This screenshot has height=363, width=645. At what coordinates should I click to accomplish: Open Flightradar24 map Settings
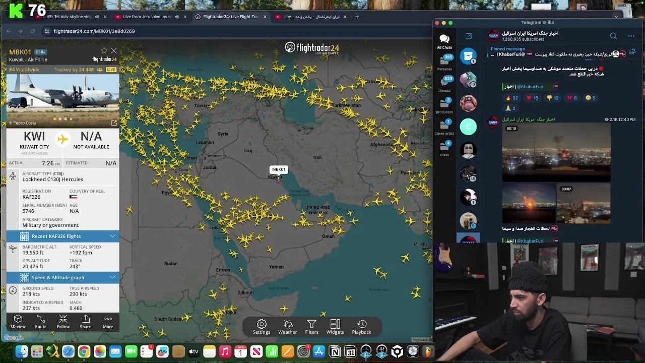[262, 327]
